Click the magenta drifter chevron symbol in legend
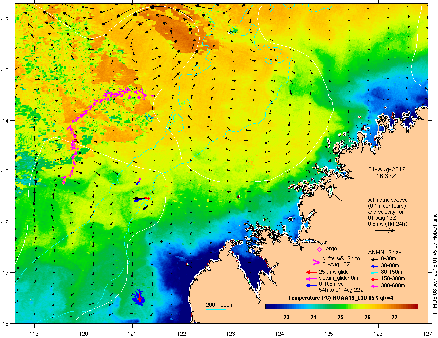Viewport: 438px width, 338px height. click(x=316, y=262)
